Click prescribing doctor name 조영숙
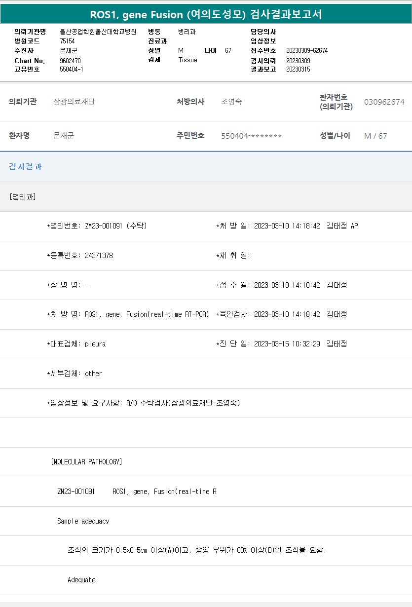412x607 pixels. [x=231, y=102]
